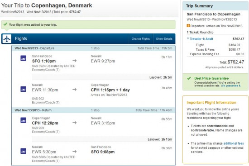
Task: Click SAS logo for EWR 11:30pm flight
Action: tap(24, 89)
